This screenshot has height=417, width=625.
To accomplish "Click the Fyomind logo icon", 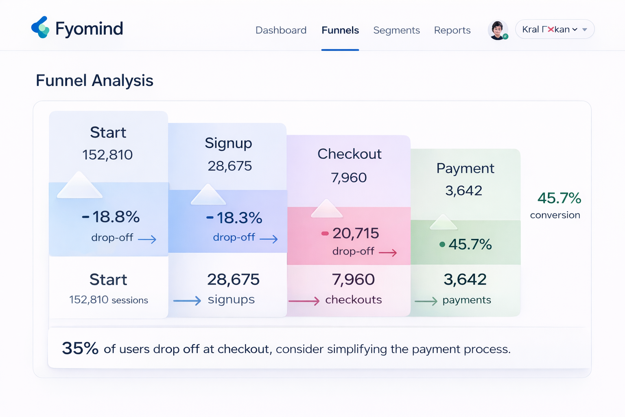I will 40,28.
